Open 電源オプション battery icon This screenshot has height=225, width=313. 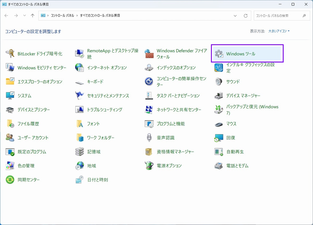coord(149,166)
